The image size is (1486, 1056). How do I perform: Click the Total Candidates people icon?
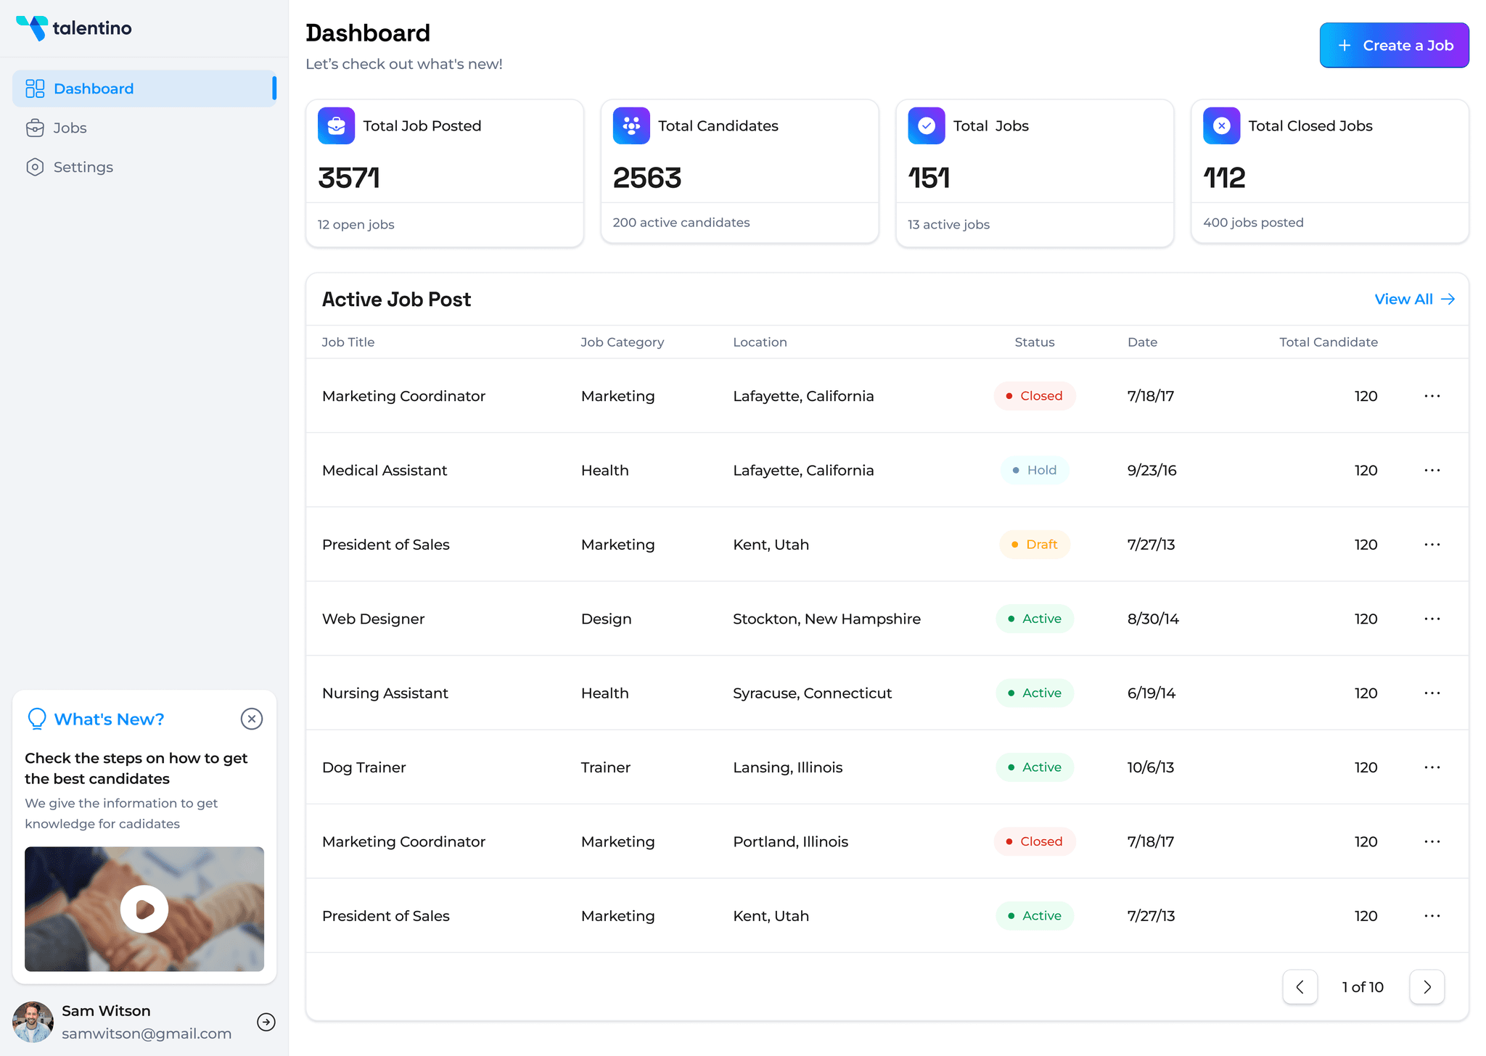631,125
